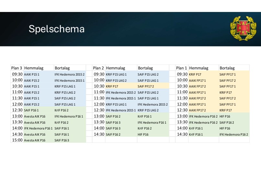The width and height of the screenshot is (261, 175).
Task: Click the 12:30 time in Plan 2
Action: tap(99, 110)
